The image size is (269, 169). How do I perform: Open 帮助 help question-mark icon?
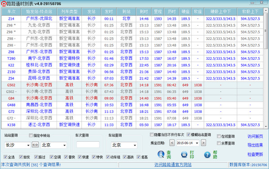pyautogui.click(x=207, y=155)
